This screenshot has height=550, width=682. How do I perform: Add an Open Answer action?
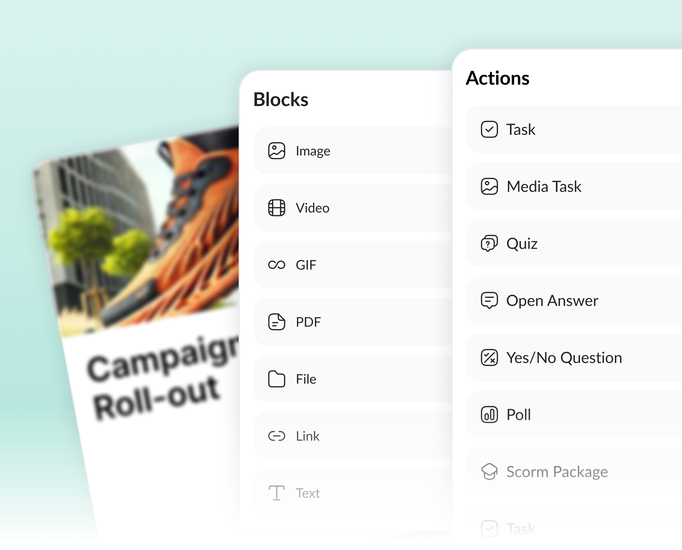pyautogui.click(x=552, y=301)
